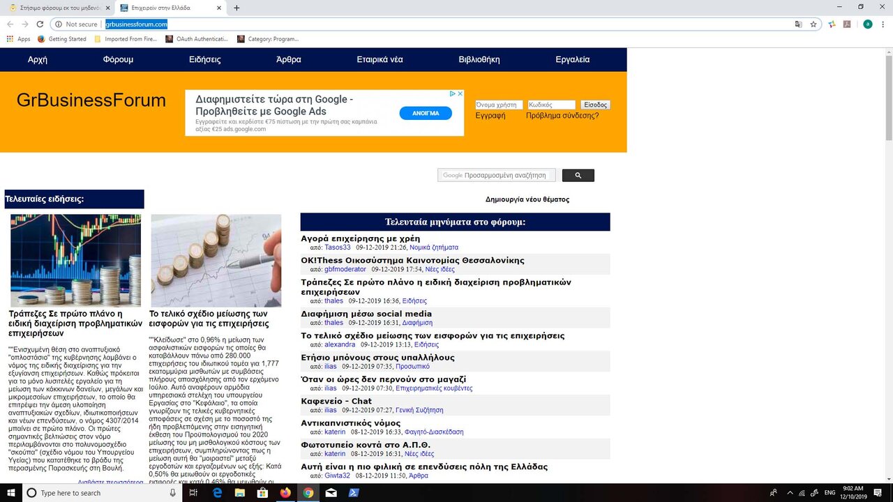Open a new browser tab with plus icon
The height and width of the screenshot is (502, 893).
click(237, 8)
